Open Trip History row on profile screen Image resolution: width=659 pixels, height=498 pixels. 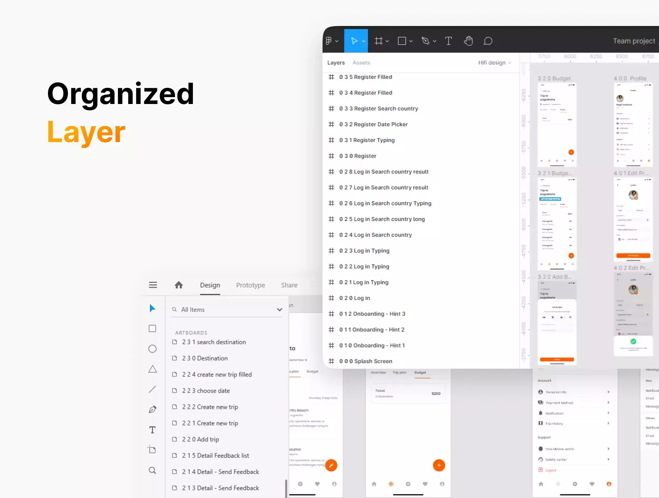click(x=573, y=423)
